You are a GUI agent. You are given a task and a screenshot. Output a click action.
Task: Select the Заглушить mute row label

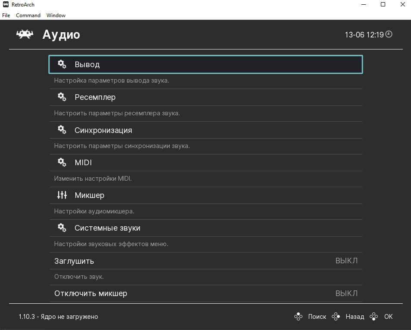[74, 261]
